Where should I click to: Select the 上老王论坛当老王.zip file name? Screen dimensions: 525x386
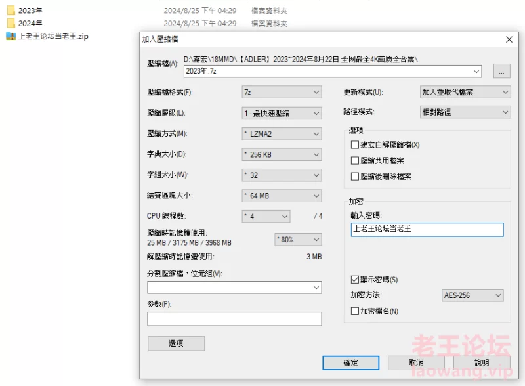click(54, 36)
